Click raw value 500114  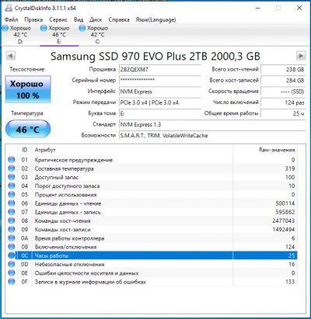click(x=285, y=203)
